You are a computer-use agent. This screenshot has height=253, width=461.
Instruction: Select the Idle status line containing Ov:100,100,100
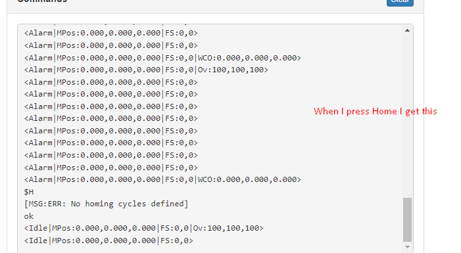coord(144,228)
